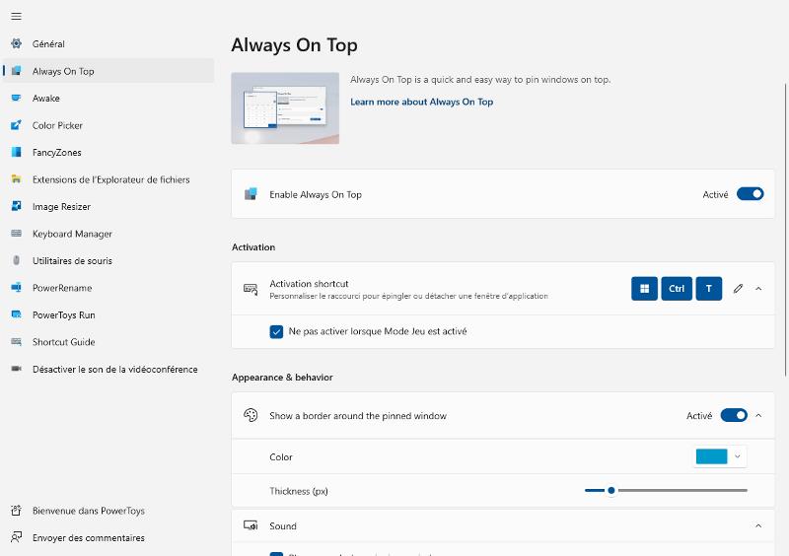Click the Always On Top sidebar icon
Viewport: 789px width, 556px height.
pos(16,71)
